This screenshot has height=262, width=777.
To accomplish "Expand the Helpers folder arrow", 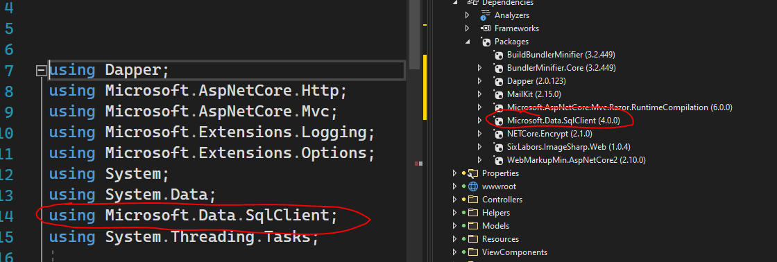I will pyautogui.click(x=455, y=213).
